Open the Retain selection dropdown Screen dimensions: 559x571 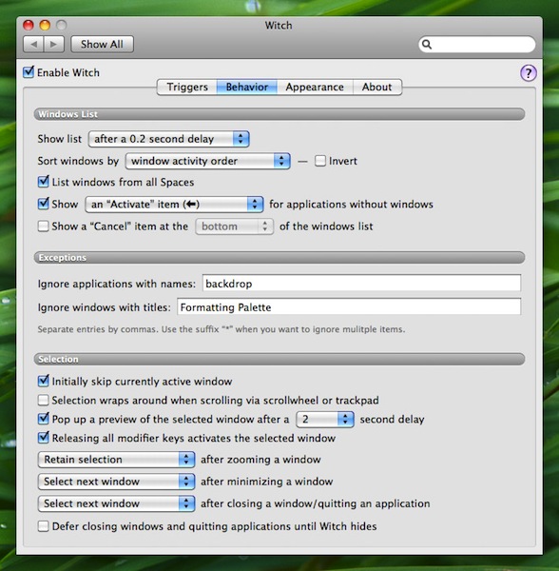point(116,460)
